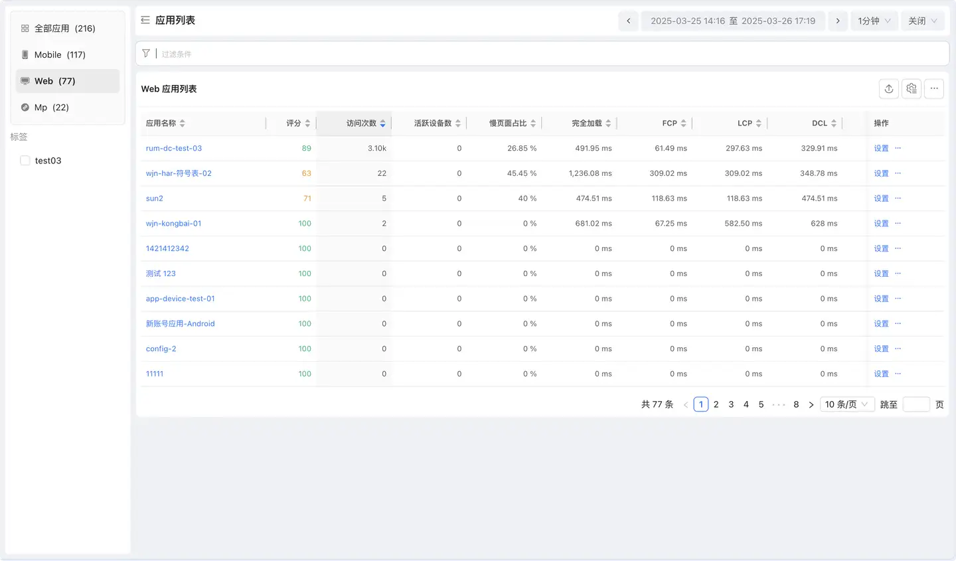Expand the 关闭 dropdown

coord(922,21)
